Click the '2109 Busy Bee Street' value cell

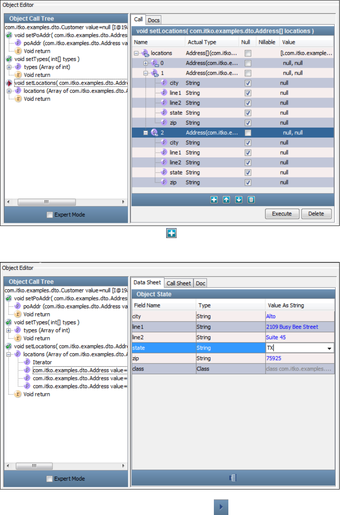(x=300, y=327)
